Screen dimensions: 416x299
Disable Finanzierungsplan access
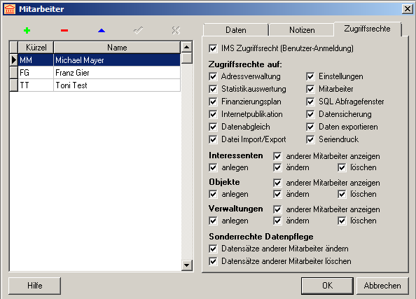[213, 102]
